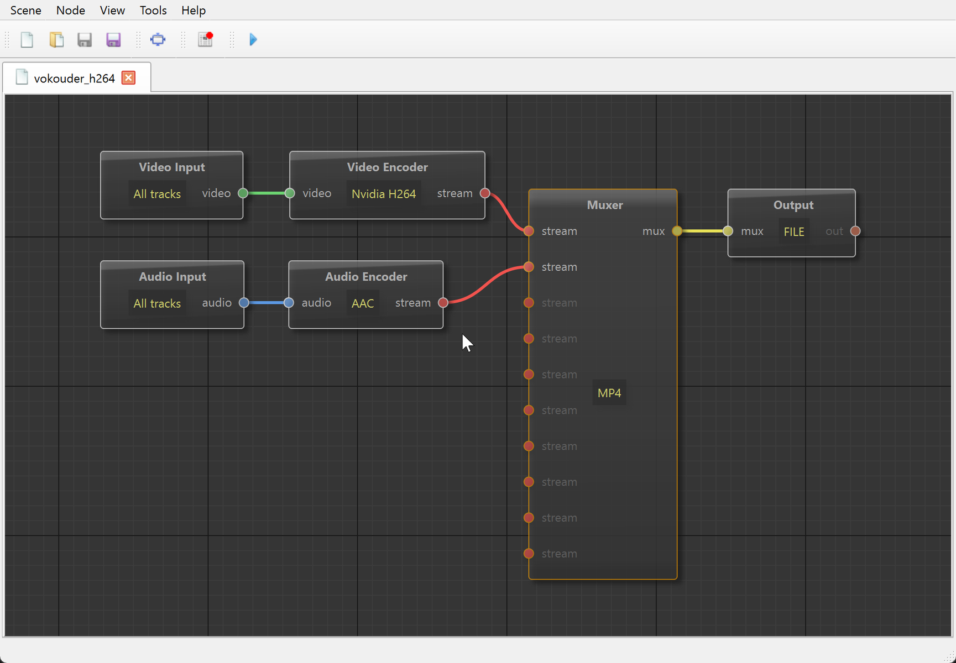Select the vokouder_h264 tab
The height and width of the screenshot is (663, 956).
tap(74, 78)
